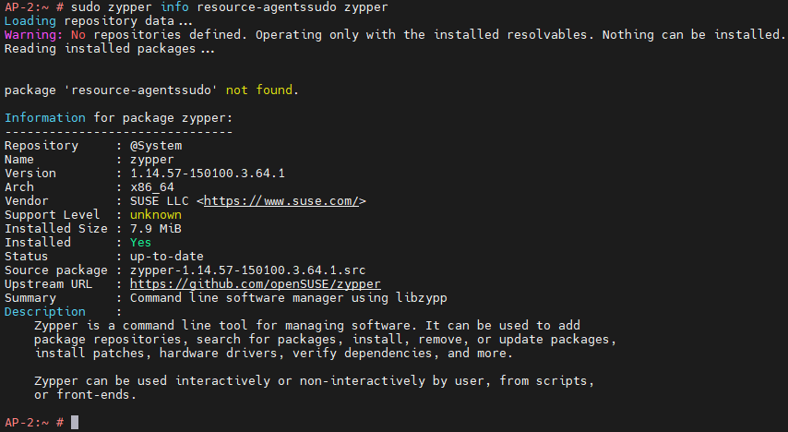Image resolution: width=788 pixels, height=432 pixels.
Task: Click the source package name ending in .src
Action: [248, 270]
